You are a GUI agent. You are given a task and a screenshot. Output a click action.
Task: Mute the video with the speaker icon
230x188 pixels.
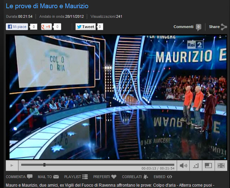click(184, 165)
